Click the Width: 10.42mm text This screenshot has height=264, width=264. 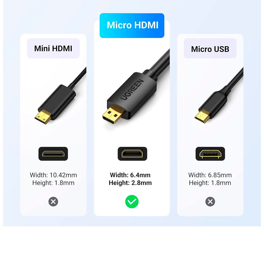[x=53, y=175]
